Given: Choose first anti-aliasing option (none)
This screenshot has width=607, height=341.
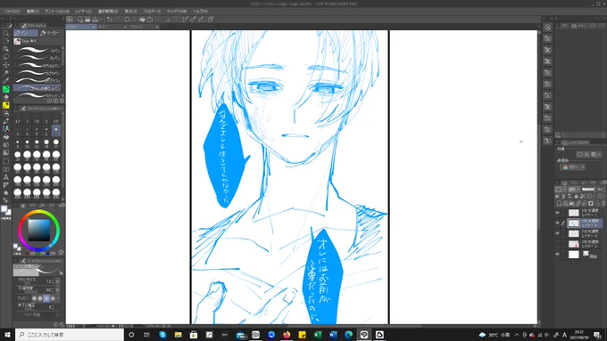Looking at the screenshot, I should (34, 298).
